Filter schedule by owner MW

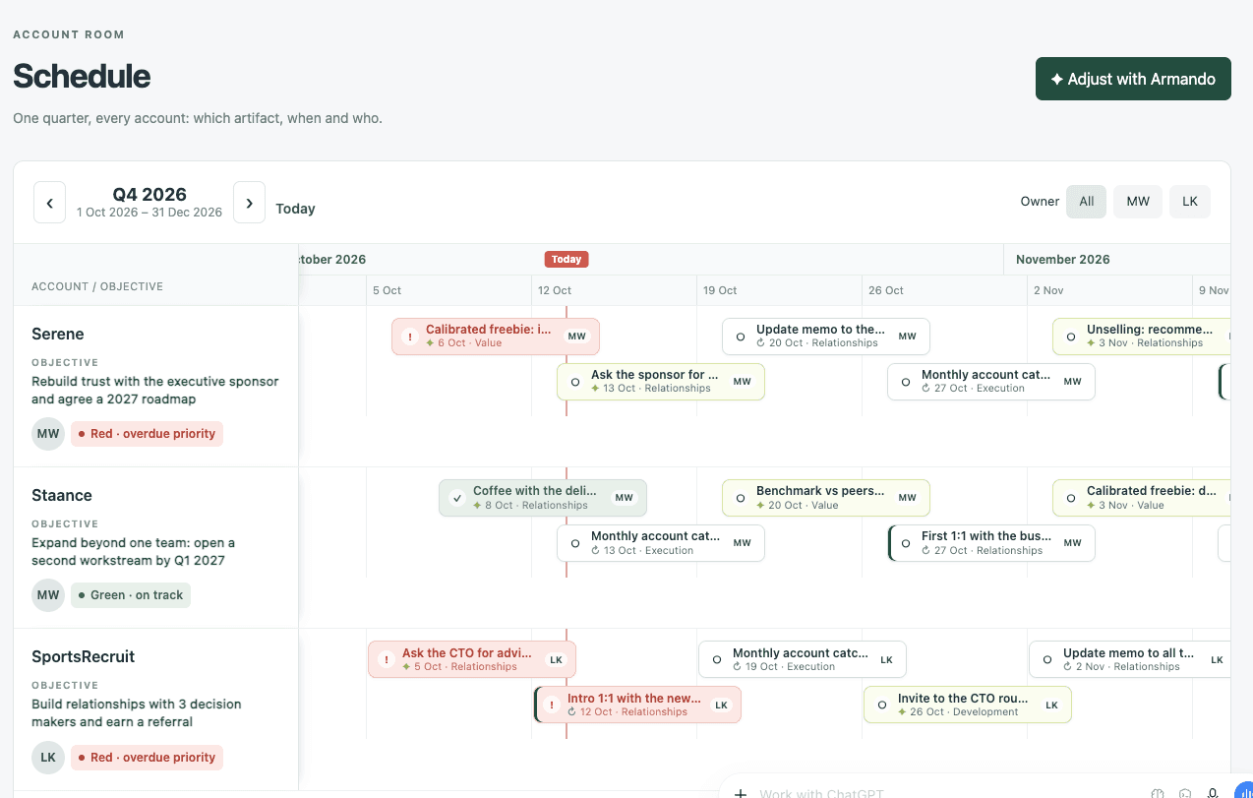pos(1138,201)
